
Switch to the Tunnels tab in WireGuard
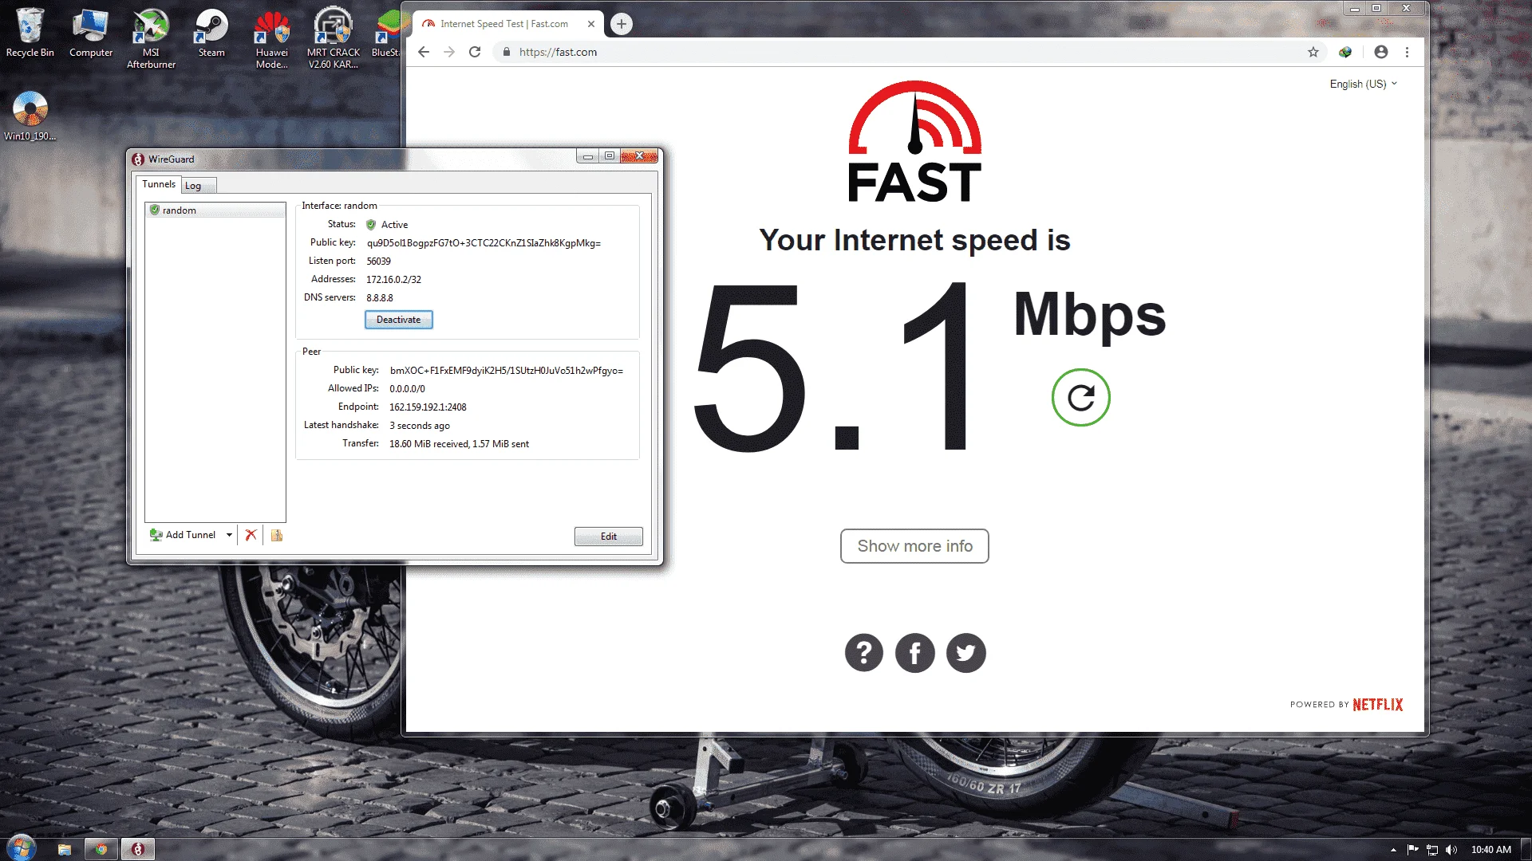pyautogui.click(x=159, y=184)
